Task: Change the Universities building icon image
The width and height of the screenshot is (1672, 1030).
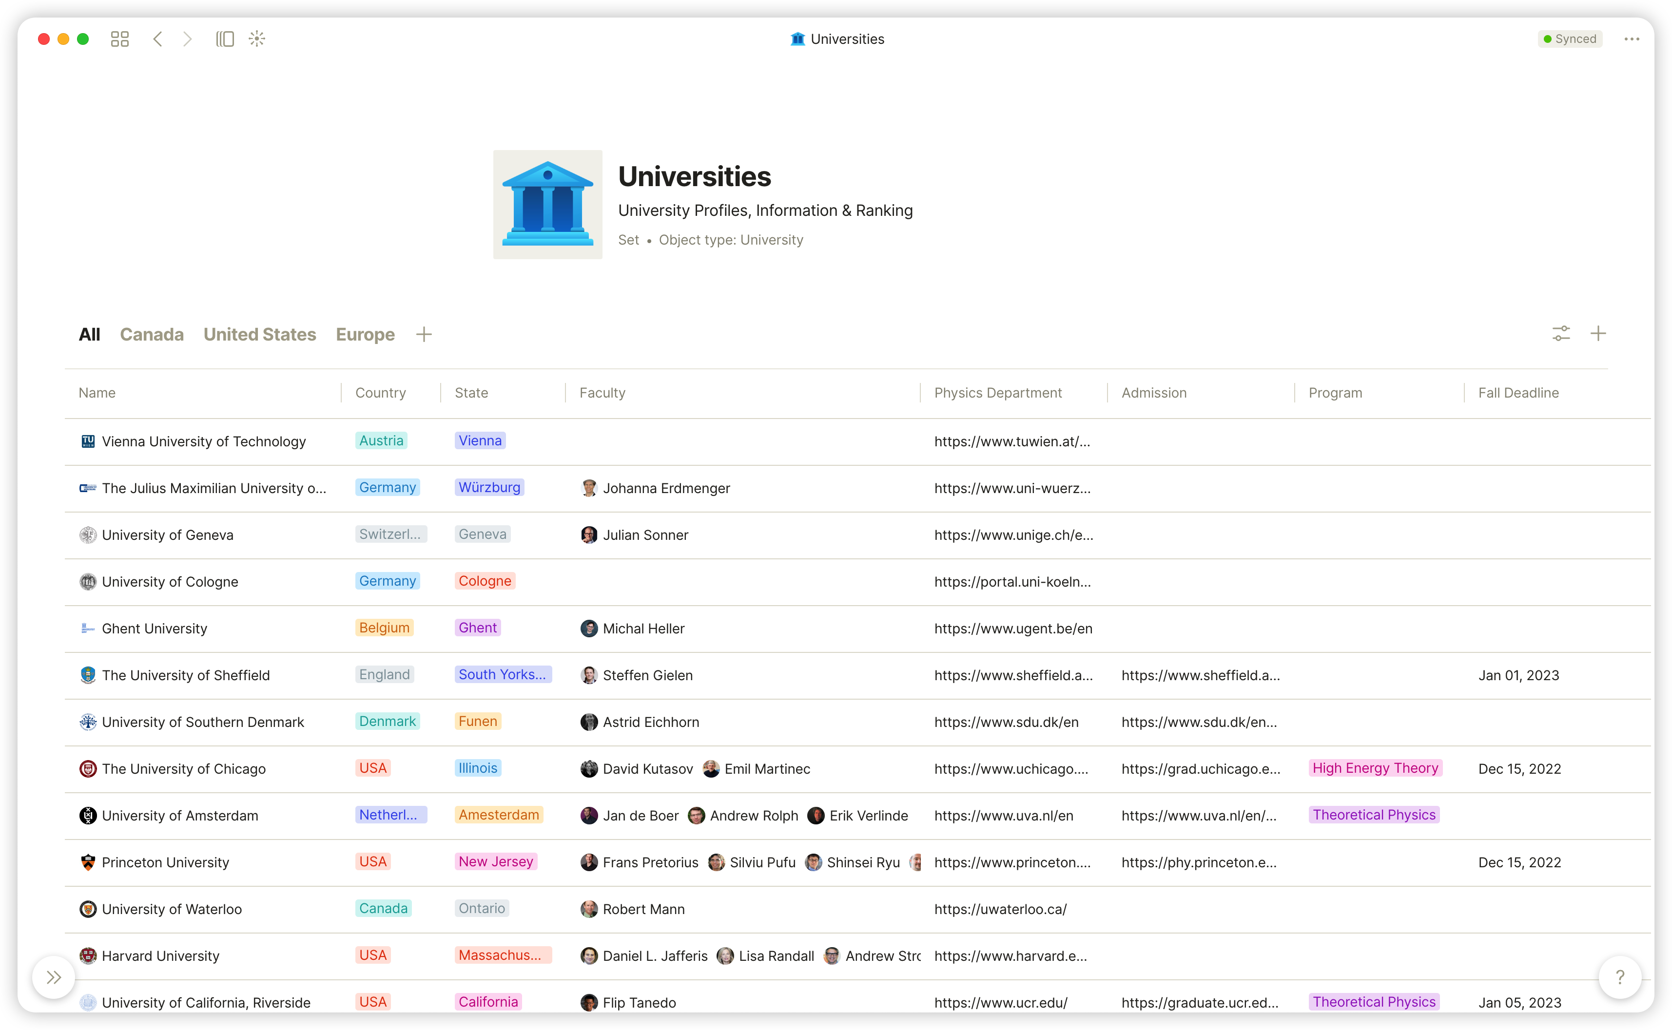Action: click(548, 204)
